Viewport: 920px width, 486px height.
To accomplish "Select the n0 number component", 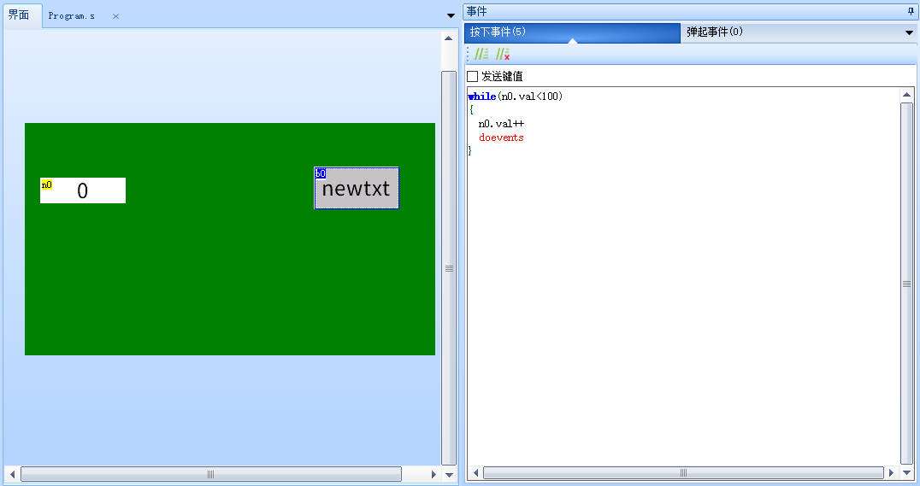I will (x=83, y=190).
